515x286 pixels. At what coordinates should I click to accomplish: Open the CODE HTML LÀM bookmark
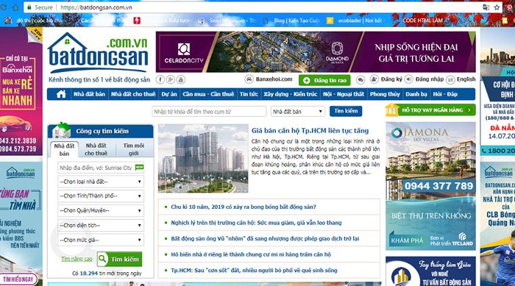click(x=422, y=21)
